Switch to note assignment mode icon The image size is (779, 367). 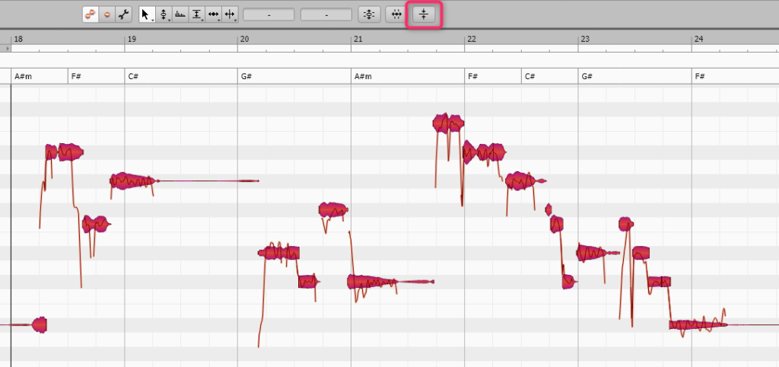[x=107, y=14]
